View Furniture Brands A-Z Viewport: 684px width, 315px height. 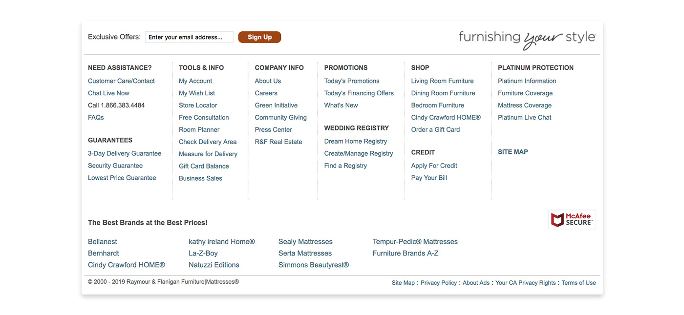tap(406, 253)
